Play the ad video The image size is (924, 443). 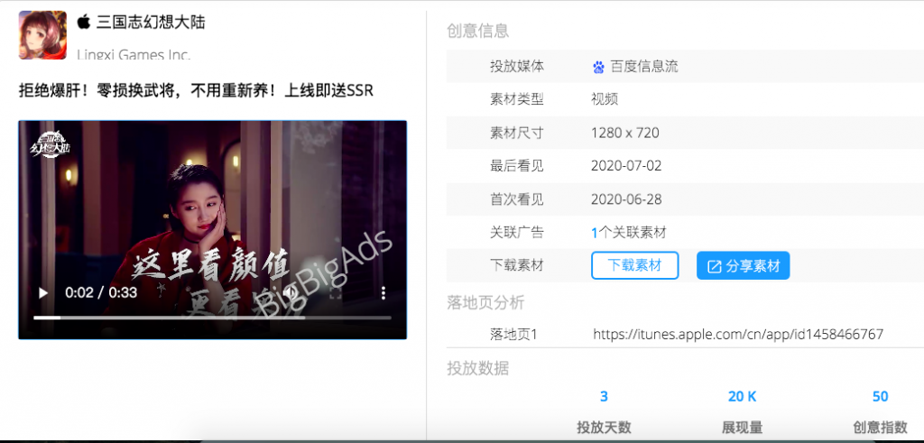pyautogui.click(x=43, y=293)
